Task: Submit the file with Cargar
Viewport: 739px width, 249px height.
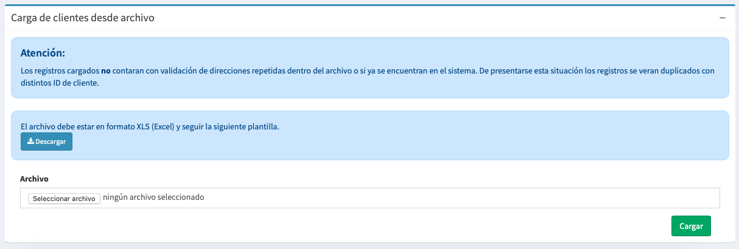Action: click(691, 225)
